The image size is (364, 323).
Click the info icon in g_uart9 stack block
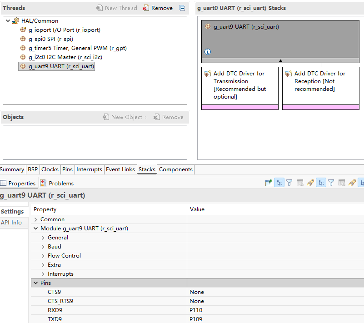[208, 52]
